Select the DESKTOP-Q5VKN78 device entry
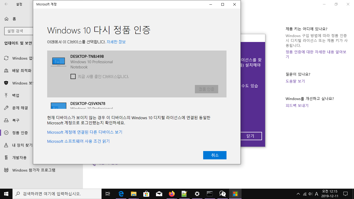 pyautogui.click(x=137, y=104)
